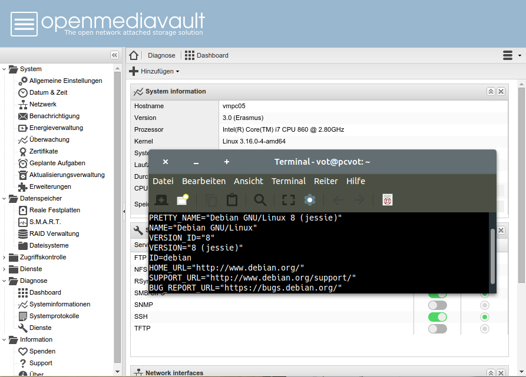Click the Dienste wrench icon under Diagnose

point(23,328)
